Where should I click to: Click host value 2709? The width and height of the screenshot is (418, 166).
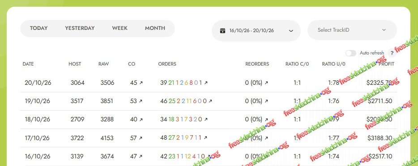pos(77,120)
